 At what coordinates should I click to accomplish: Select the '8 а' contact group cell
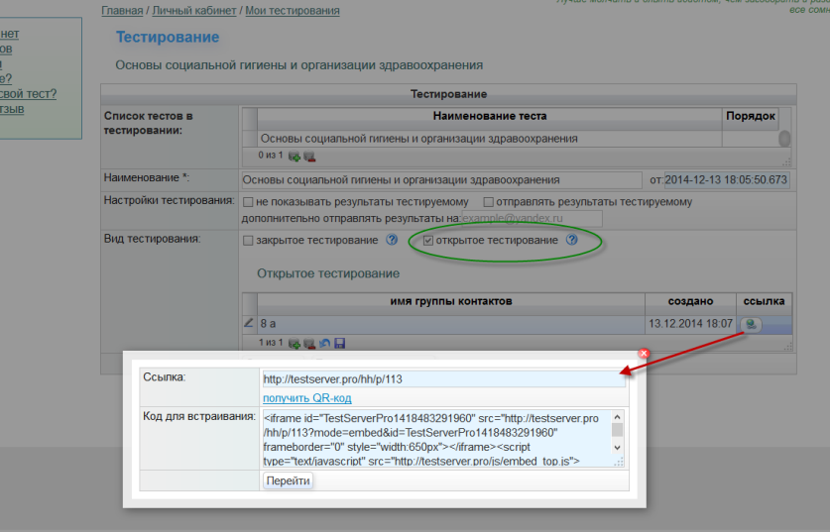pyautogui.click(x=451, y=324)
